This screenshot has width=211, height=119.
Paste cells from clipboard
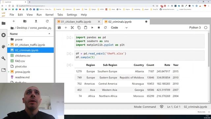point(85,27)
